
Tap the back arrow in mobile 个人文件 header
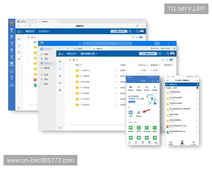(168, 81)
